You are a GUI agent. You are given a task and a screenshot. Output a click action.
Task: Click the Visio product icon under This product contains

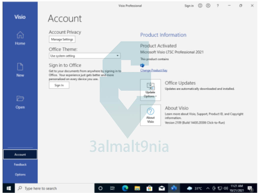(142, 65)
